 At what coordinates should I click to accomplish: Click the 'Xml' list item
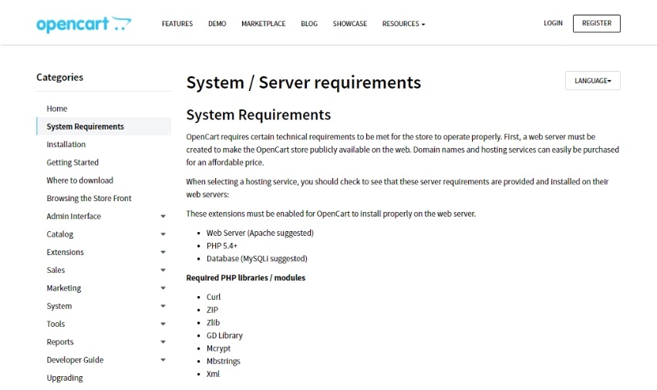pyautogui.click(x=213, y=374)
